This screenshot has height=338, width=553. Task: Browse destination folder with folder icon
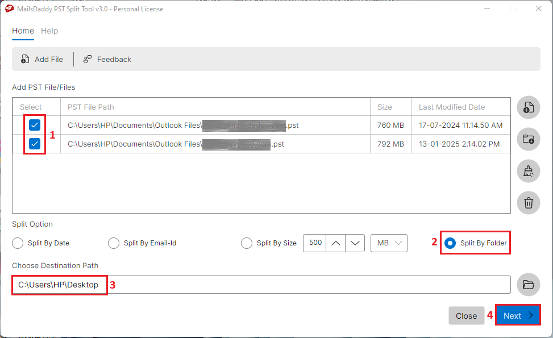[529, 285]
